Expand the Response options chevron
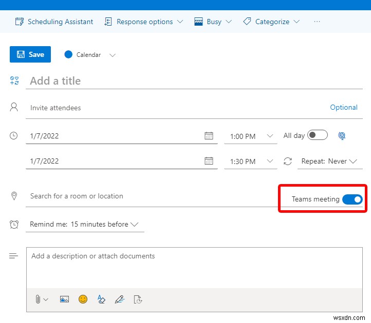The image size is (371, 323). [x=180, y=22]
